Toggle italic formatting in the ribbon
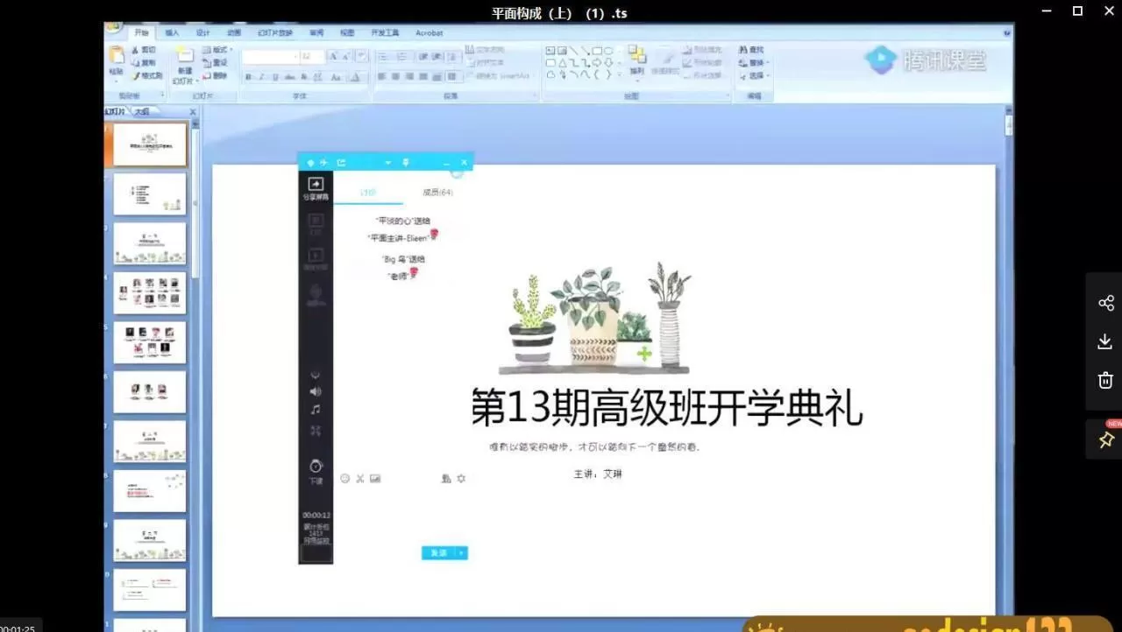 click(x=261, y=77)
